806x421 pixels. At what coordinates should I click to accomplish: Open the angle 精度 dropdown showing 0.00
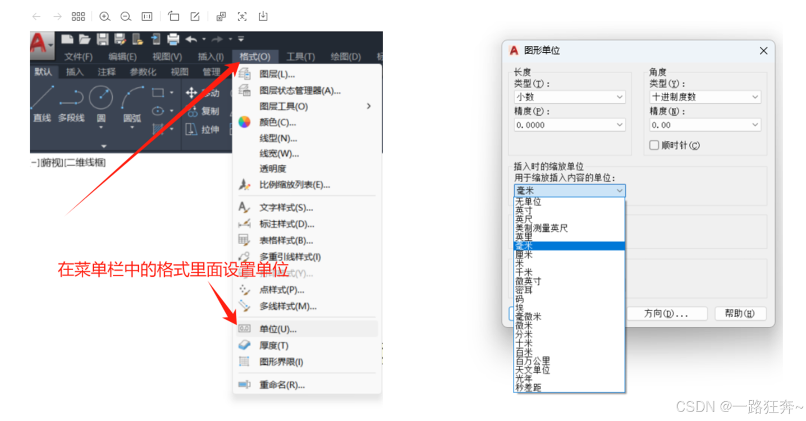pos(705,125)
